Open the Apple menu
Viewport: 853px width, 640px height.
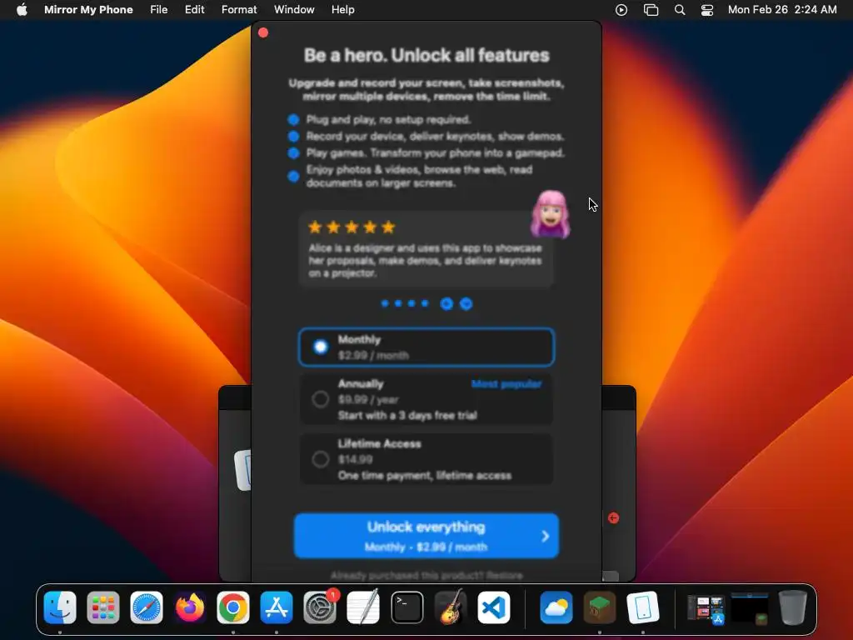pyautogui.click(x=22, y=10)
